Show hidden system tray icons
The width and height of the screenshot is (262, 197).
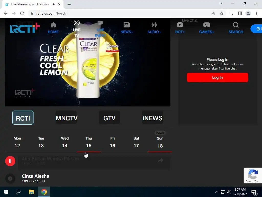click(216, 192)
